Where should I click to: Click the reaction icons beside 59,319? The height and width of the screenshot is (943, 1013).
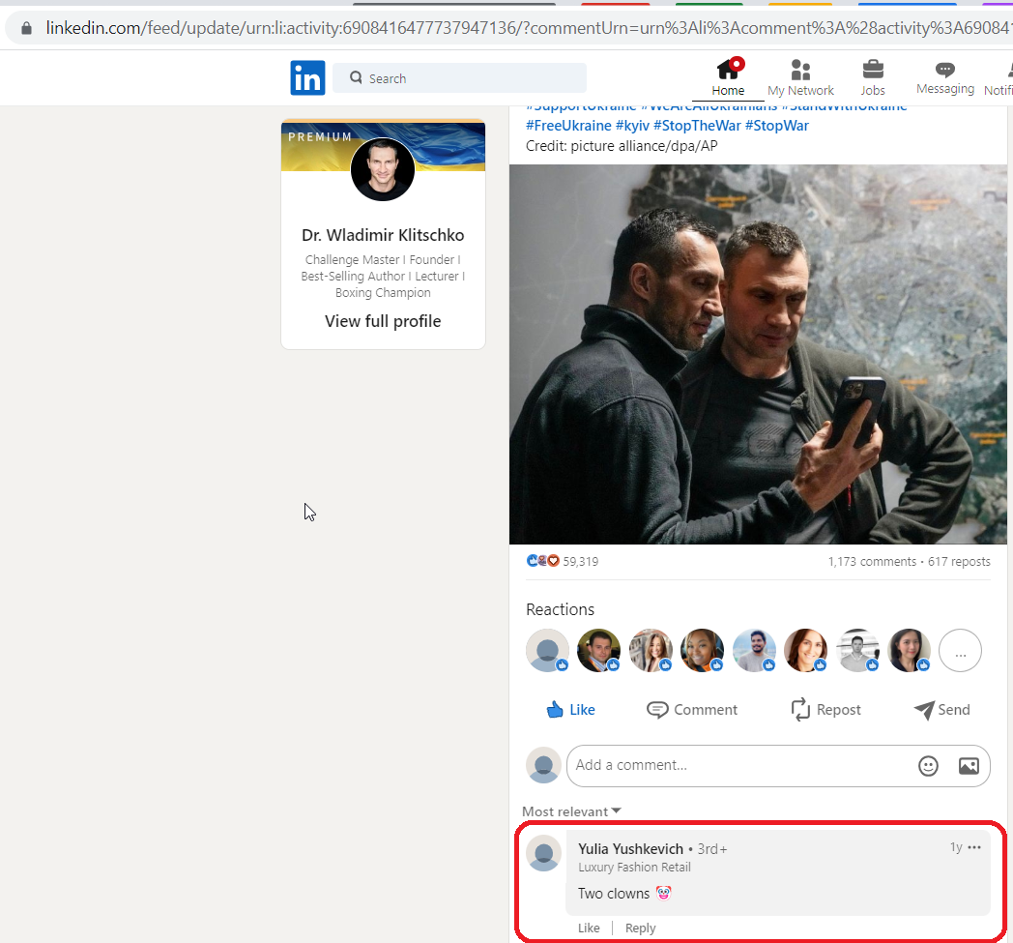pos(542,561)
